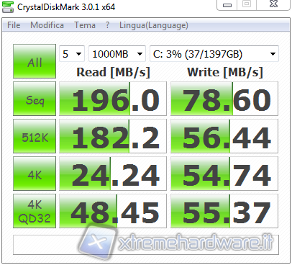292x265 pixels.
Task: Start the Seq sequential test
Action: tap(35, 99)
